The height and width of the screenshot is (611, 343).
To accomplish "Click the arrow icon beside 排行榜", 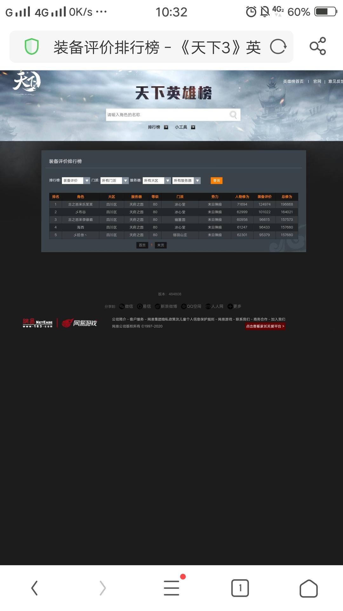I will pyautogui.click(x=166, y=127).
